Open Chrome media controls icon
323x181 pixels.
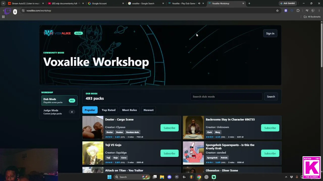tap(307, 11)
